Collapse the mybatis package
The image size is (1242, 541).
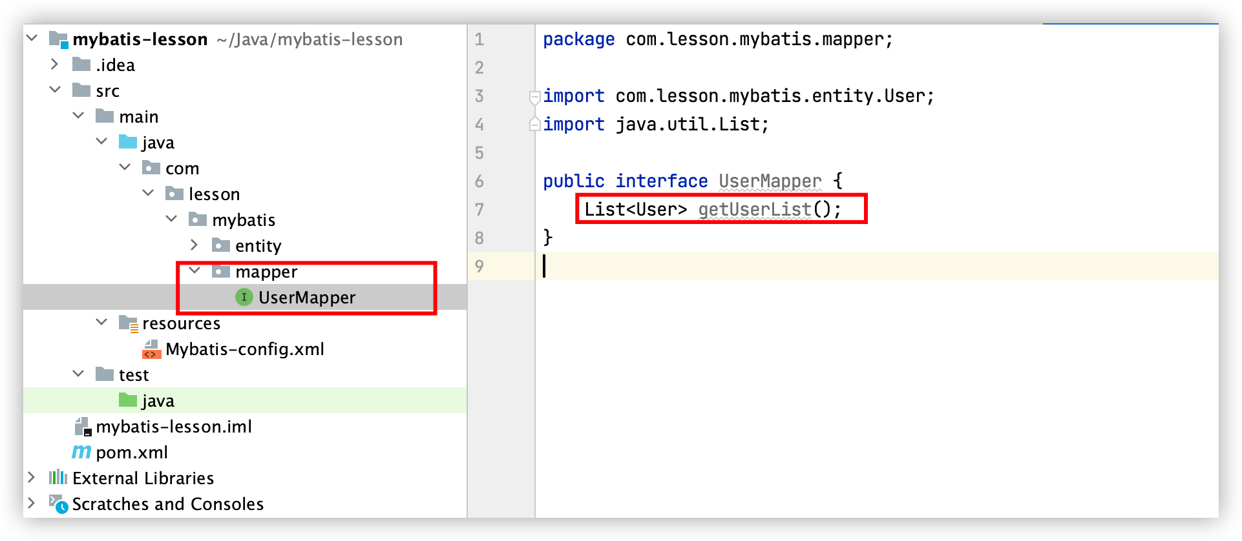click(171, 219)
